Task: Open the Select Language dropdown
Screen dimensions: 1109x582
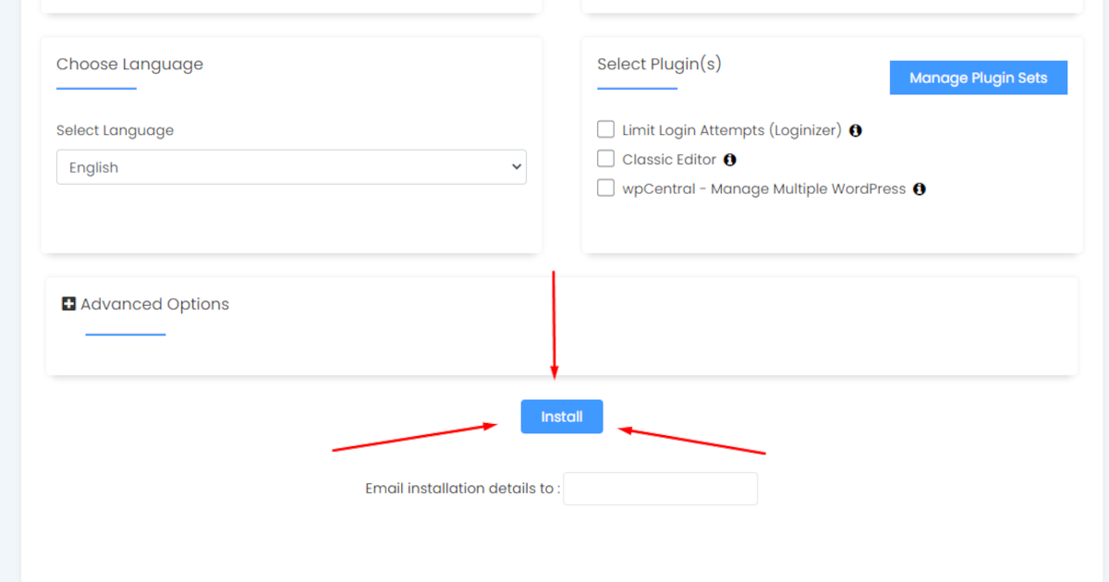Action: (291, 167)
